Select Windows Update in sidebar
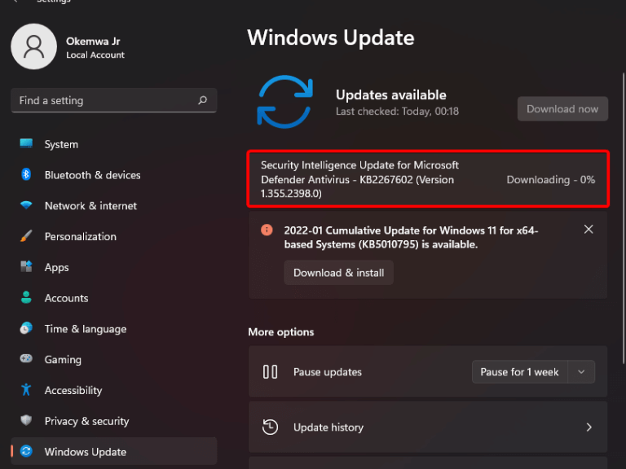Viewport: 626px width, 469px height. [114, 451]
